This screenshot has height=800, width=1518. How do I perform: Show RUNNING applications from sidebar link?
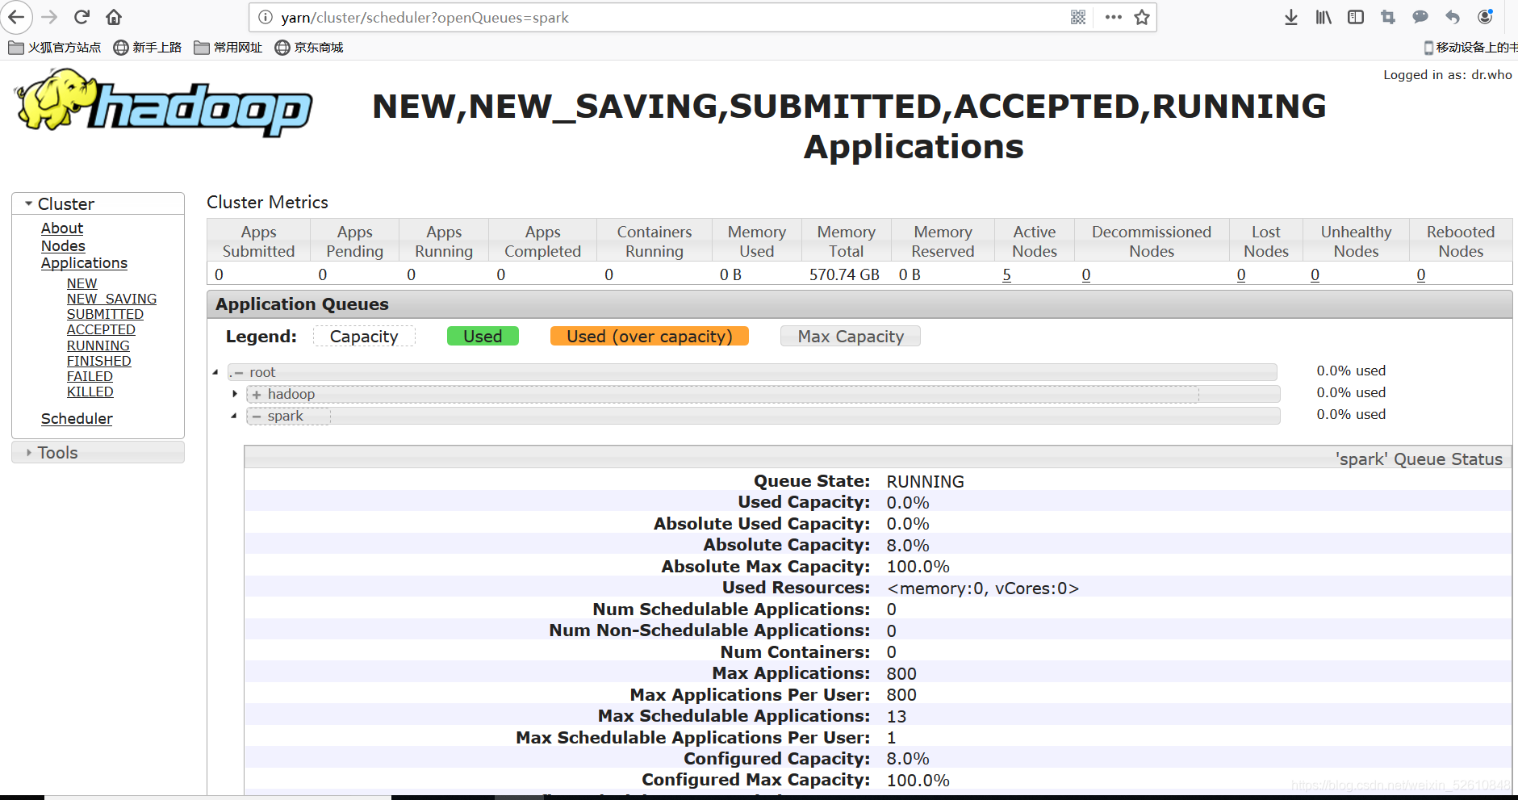tap(98, 346)
